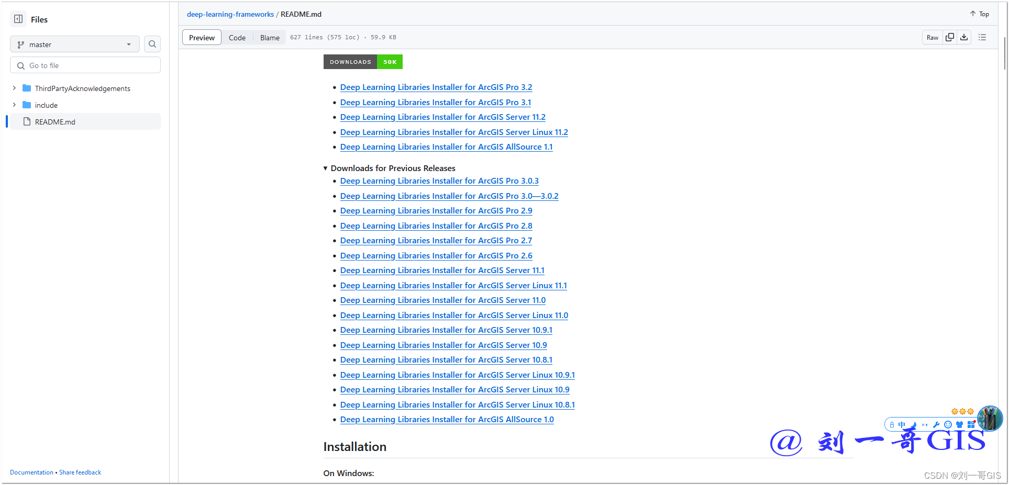This screenshot has width=1009, height=485.
Task: Open deep-learning-frameworks breadcrumb link
Action: [x=230, y=14]
